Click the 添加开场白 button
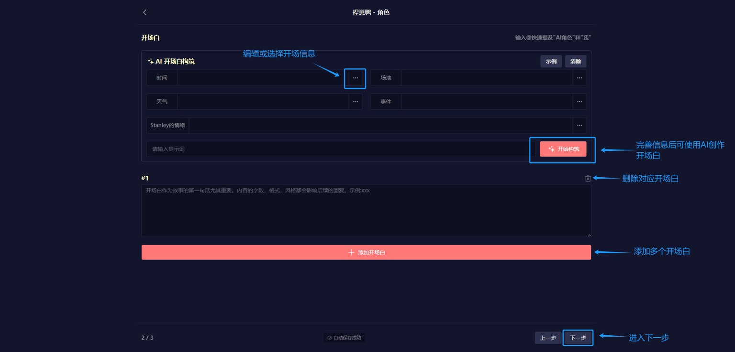The image size is (735, 352). [366, 252]
